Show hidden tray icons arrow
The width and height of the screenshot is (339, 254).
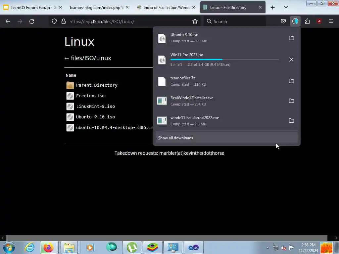tap(267, 248)
